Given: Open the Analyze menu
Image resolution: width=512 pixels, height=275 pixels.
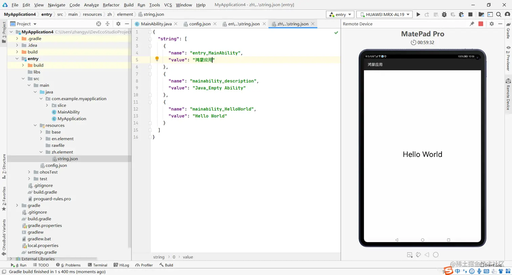Looking at the screenshot, I should 91,5.
